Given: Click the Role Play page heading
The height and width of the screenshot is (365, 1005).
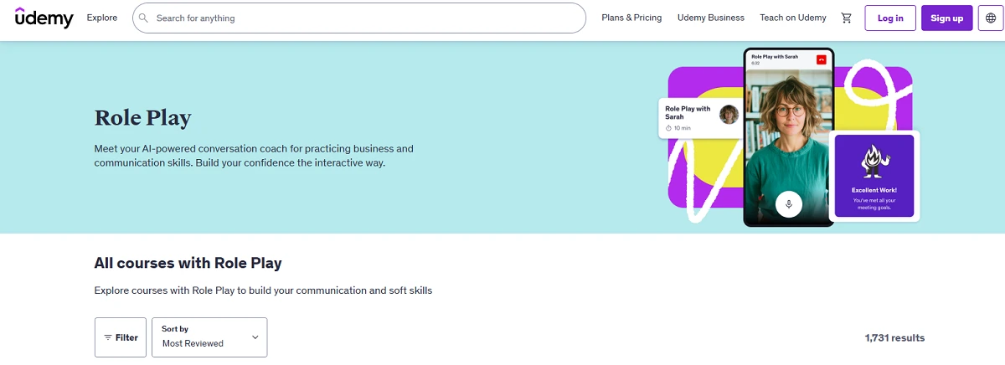Looking at the screenshot, I should 143,118.
